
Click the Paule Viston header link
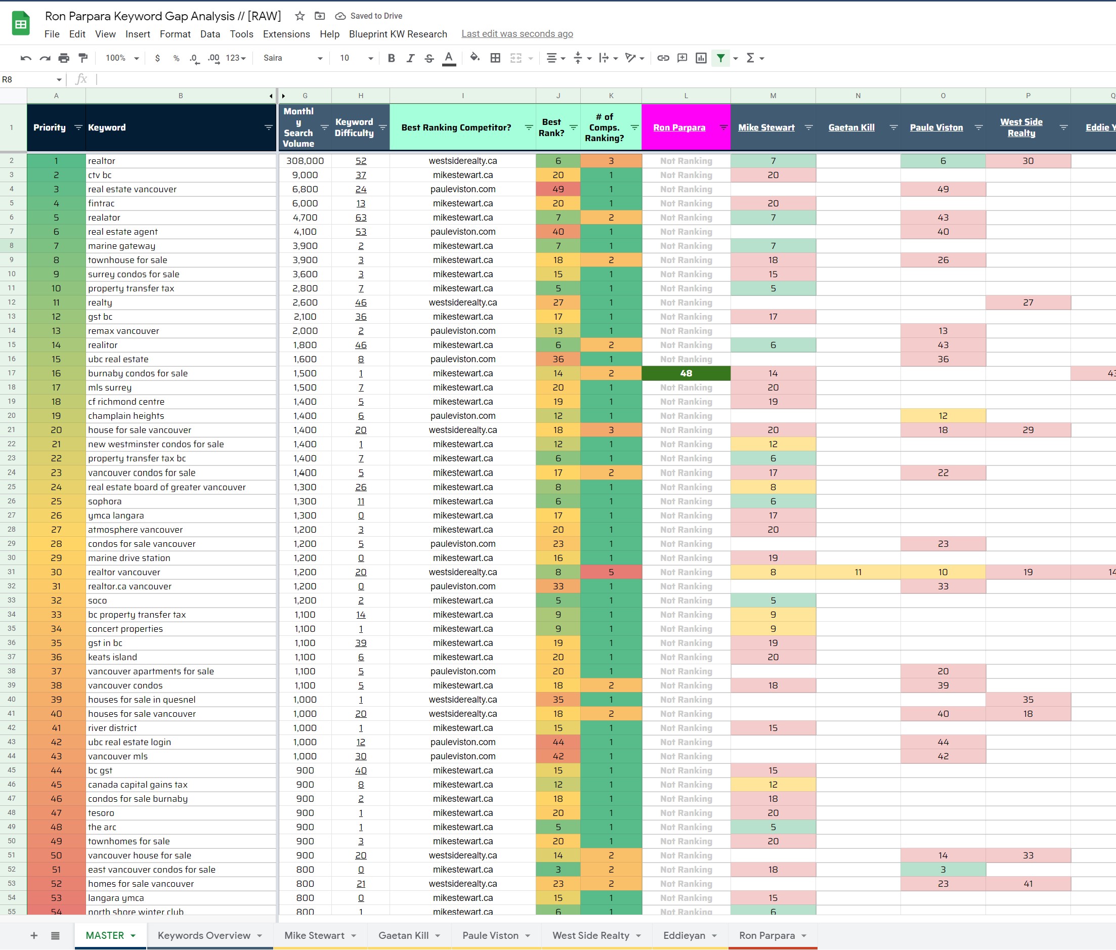(936, 127)
